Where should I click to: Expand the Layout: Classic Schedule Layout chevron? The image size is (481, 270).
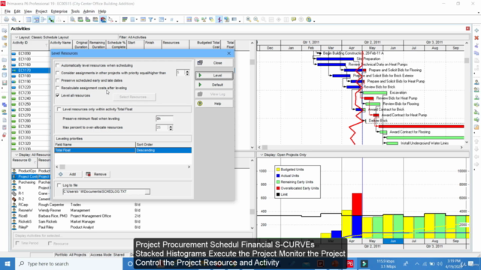(x=17, y=37)
